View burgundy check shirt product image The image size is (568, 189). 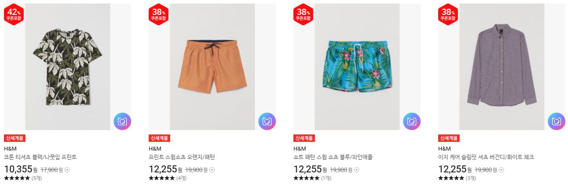[x=502, y=67]
